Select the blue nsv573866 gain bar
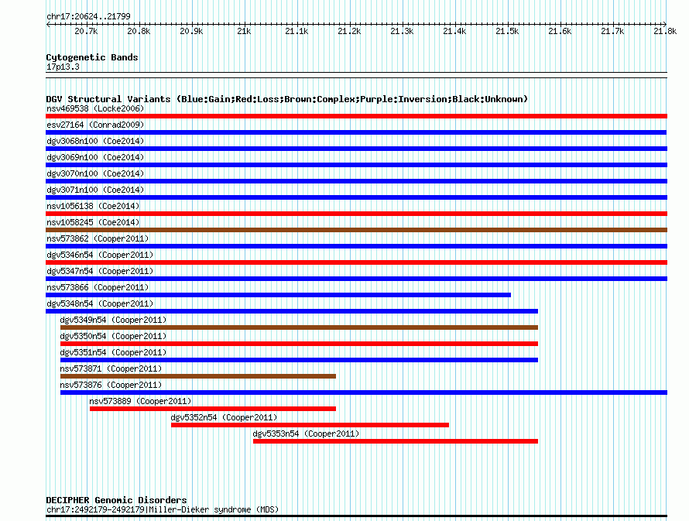This screenshot has width=689, height=521. point(278,295)
